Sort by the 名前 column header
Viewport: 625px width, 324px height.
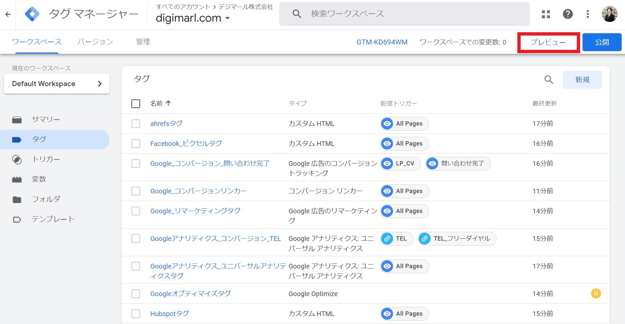click(x=160, y=103)
